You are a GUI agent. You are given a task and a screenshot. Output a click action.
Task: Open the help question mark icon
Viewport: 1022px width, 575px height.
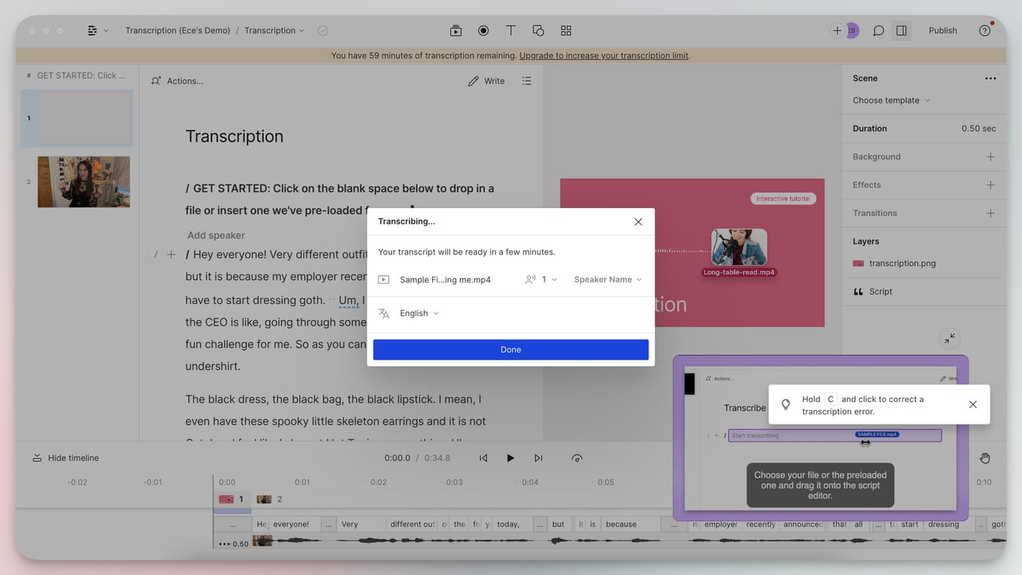pyautogui.click(x=984, y=30)
